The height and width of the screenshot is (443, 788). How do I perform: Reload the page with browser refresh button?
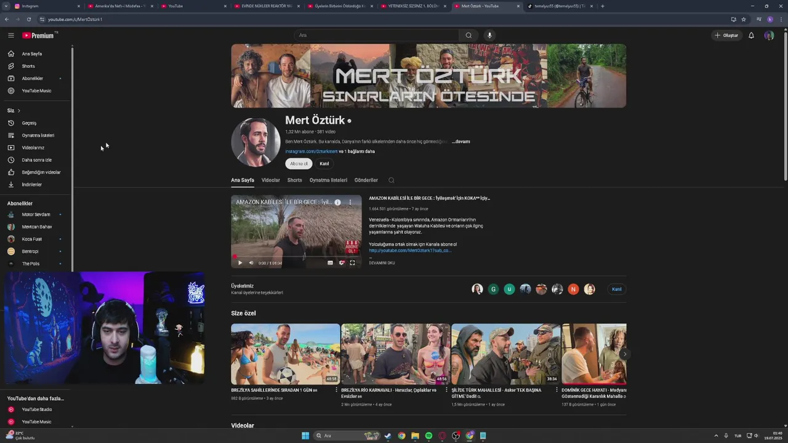coord(28,20)
